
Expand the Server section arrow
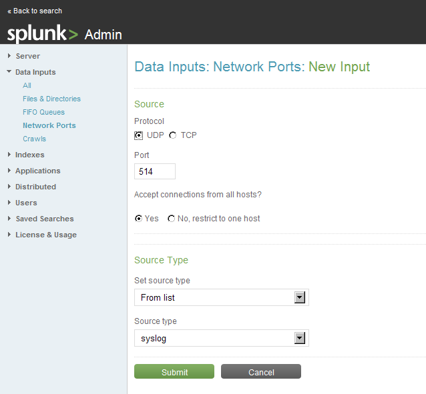9,56
